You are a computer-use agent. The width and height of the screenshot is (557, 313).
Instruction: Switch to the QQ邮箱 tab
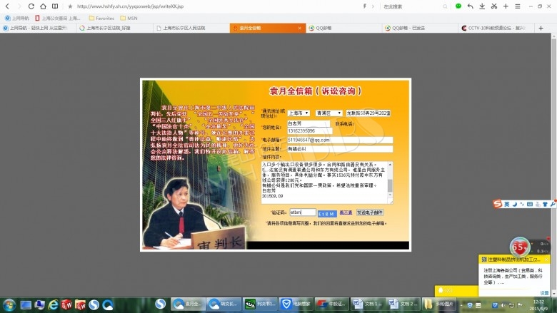coord(330,29)
